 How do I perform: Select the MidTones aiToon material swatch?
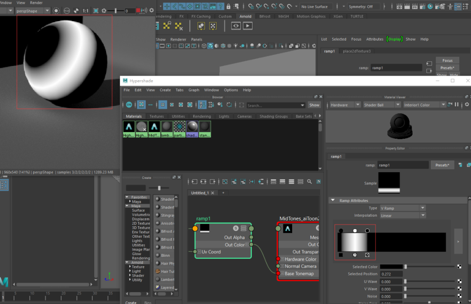coord(154,127)
